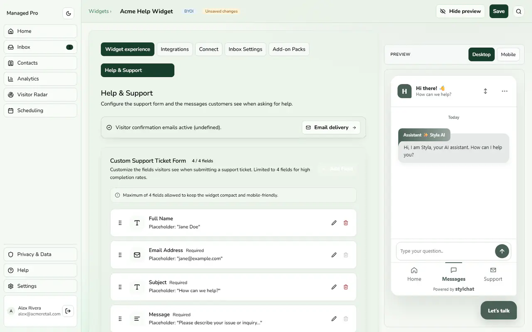Click the log out icon beside Alex Rivera
Viewport: 532px width, 332px height.
68,311
